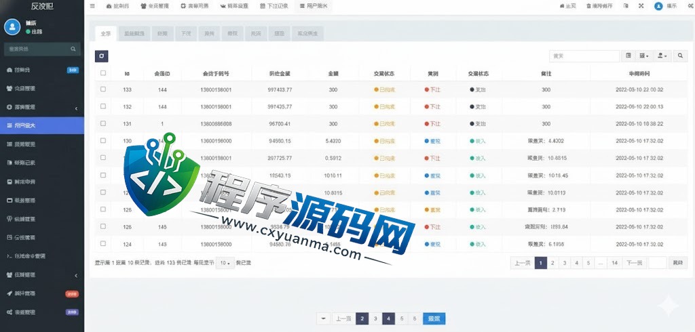Click the purple badge on the cogs sidebar item
The image size is (695, 332).
pyautogui.click(x=72, y=312)
